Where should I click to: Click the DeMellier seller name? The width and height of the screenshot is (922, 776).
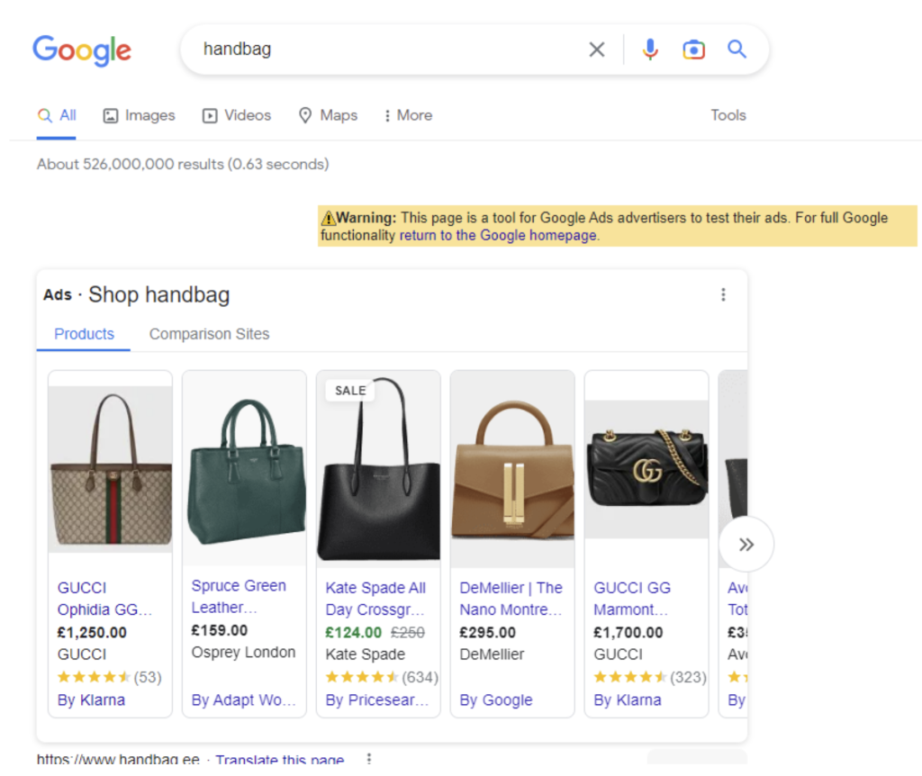point(492,654)
